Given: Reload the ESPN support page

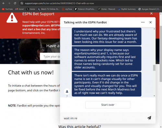Looking at the screenshot, I should coord(15,3).
